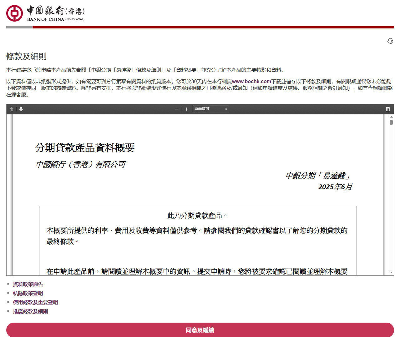Click the www.bochk.com text

coord(251,81)
